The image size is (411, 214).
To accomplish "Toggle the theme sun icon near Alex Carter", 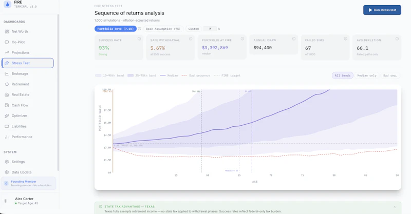I will click(6, 201).
